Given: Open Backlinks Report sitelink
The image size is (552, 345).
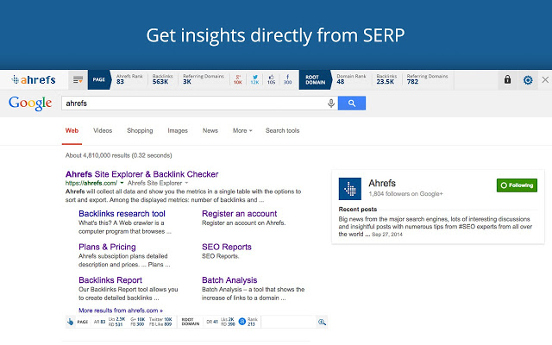Looking at the screenshot, I should pos(110,280).
